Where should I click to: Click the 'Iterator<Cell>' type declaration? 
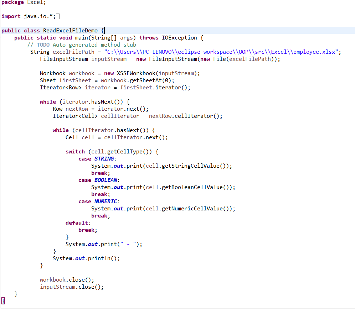(75, 116)
